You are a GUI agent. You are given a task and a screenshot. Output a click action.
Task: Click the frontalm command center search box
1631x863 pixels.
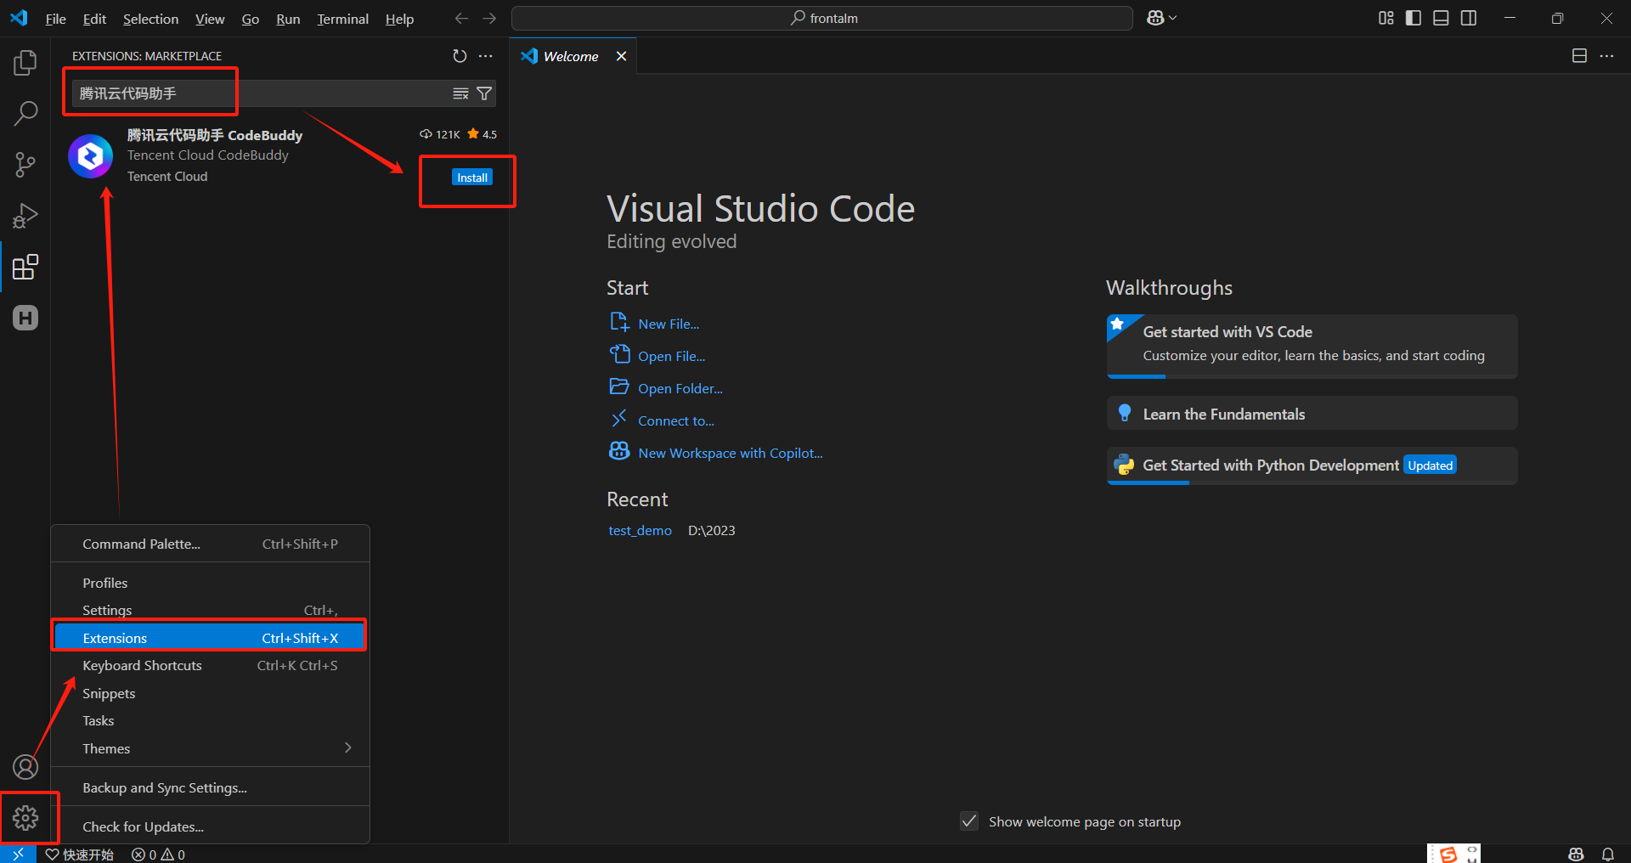(x=821, y=18)
